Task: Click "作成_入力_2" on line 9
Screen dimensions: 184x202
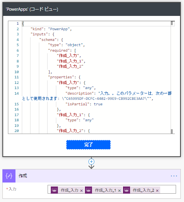Action: coord(70,66)
